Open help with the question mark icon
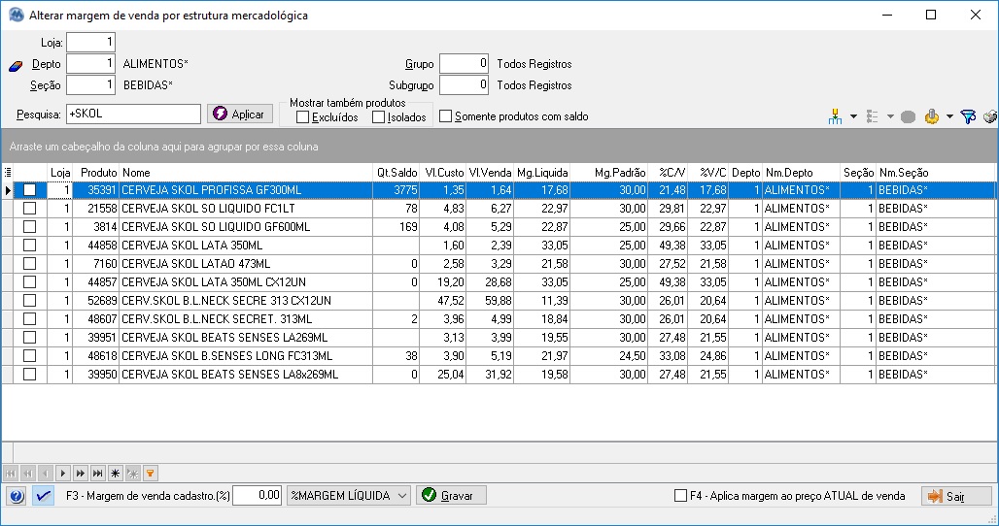Screen dimensions: 999x526 [x=17, y=496]
